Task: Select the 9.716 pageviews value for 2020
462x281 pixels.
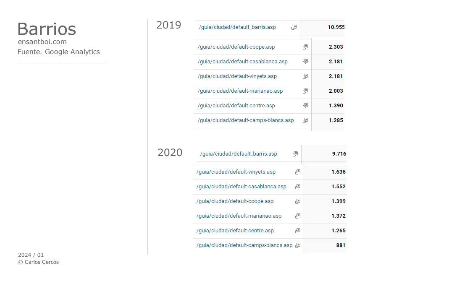Action: (x=339, y=154)
